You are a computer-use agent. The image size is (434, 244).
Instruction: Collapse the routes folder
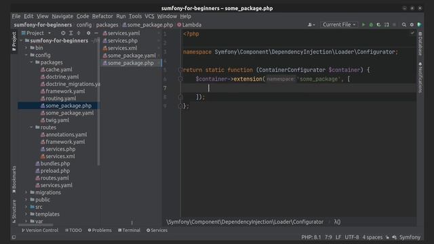pyautogui.click(x=32, y=127)
